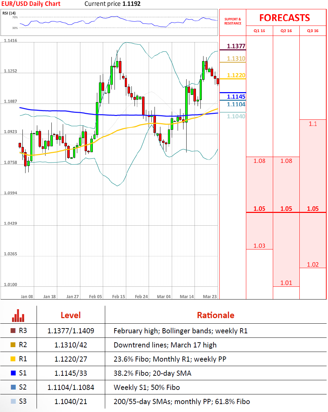The image size is (328, 412).
Task: Click the R3 dark red color swatch
Action: (x=13, y=331)
